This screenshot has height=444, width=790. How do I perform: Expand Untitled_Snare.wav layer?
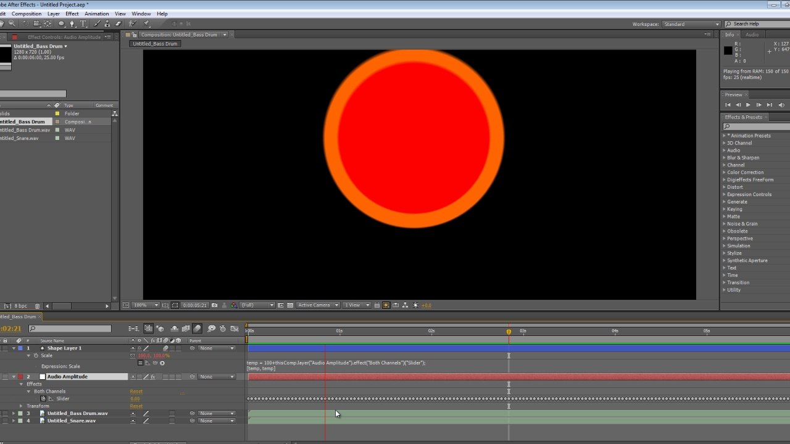14,421
